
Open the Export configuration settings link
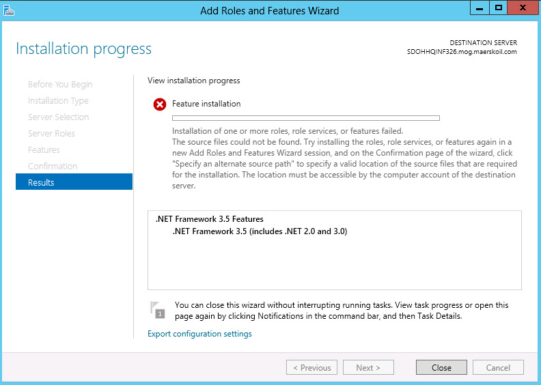pos(199,334)
